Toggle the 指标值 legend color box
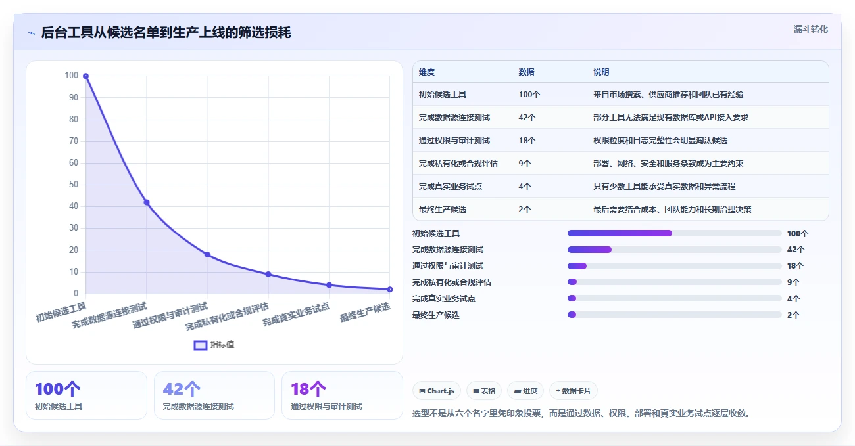 [201, 345]
